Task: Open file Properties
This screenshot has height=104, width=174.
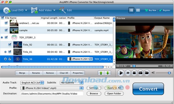Action: click(78, 73)
